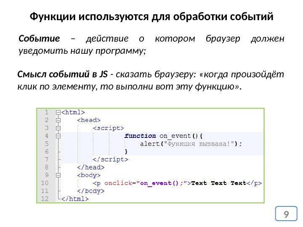Click the opening <html> tag
Viewport: 303px width, 227px height.
(x=73, y=112)
